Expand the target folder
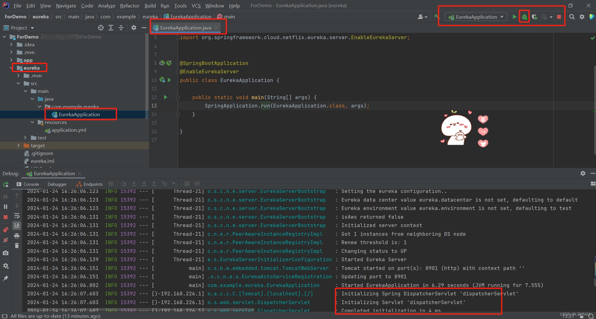Screen dimensions: 596x319 point(19,145)
